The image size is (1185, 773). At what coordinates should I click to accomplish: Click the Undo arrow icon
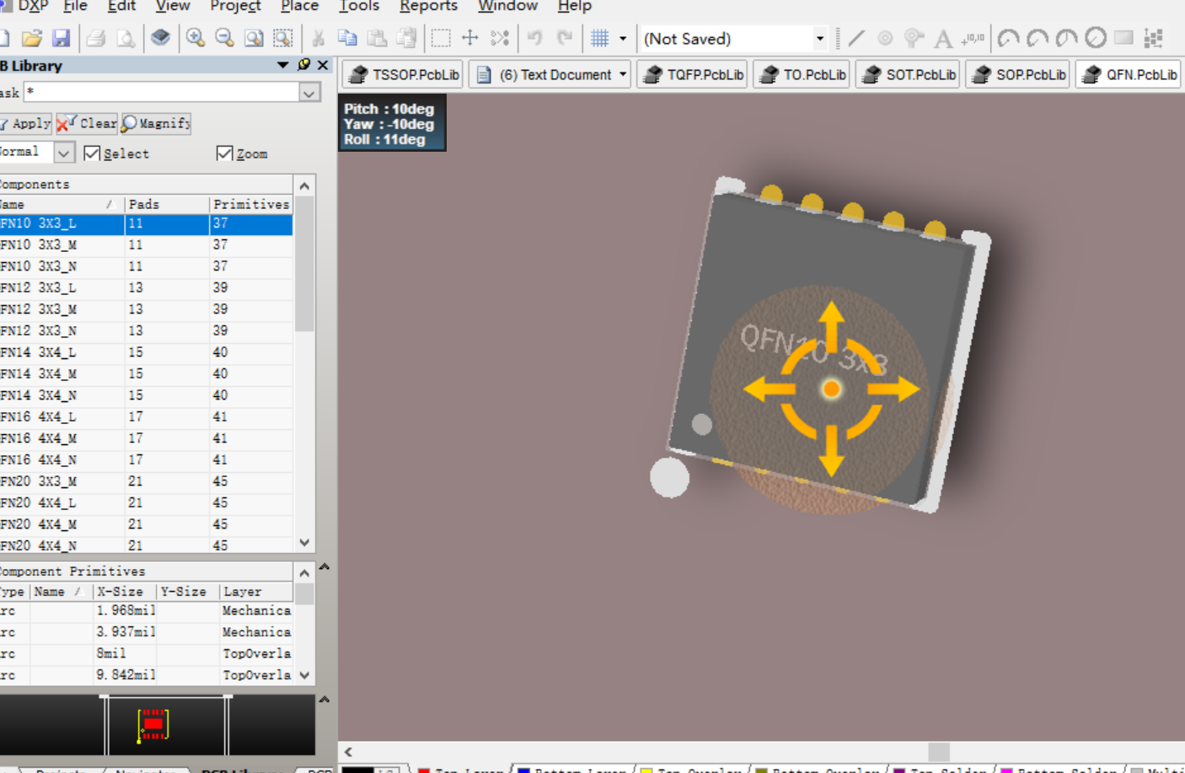click(534, 38)
